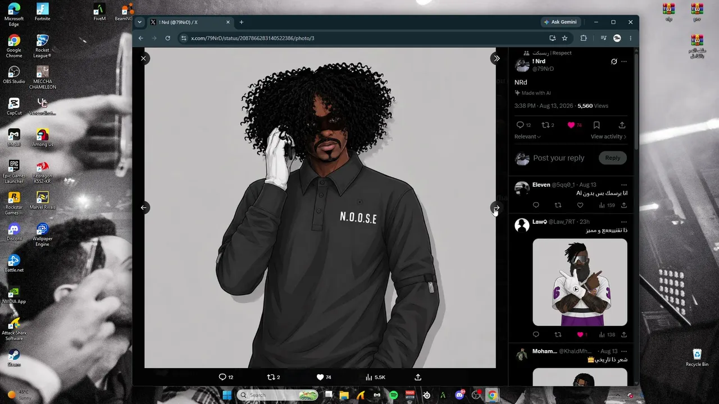This screenshot has width=719, height=404.
Task: Select the '! Nrd (@79NrD) / X' tab
Action: pos(188,22)
